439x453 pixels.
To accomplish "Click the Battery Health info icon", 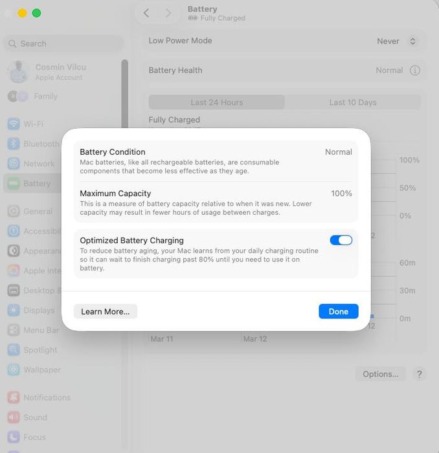I will tap(415, 70).
